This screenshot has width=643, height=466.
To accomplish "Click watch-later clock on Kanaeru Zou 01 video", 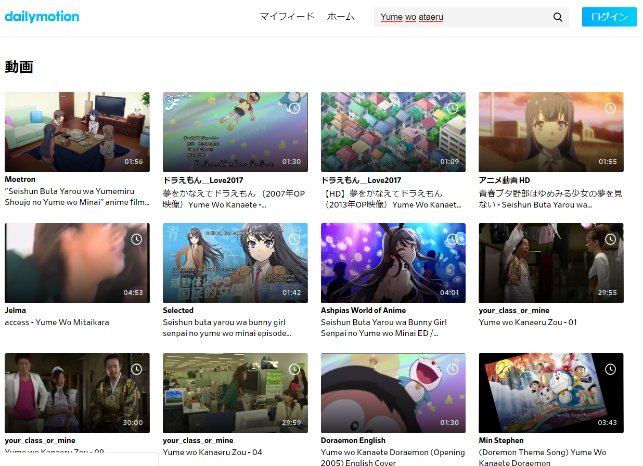I will 610,239.
